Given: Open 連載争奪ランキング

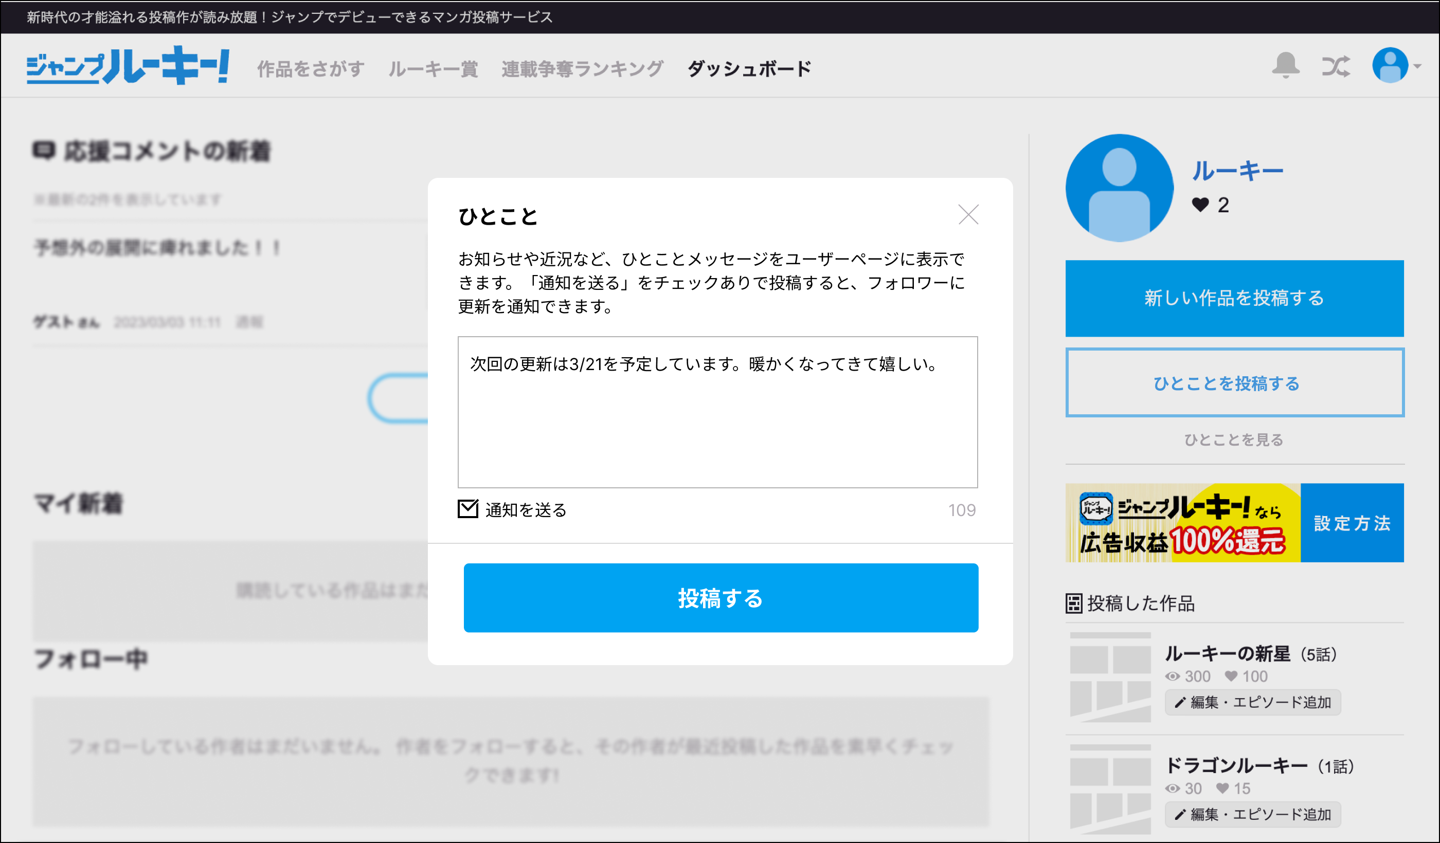Looking at the screenshot, I should pos(582,69).
